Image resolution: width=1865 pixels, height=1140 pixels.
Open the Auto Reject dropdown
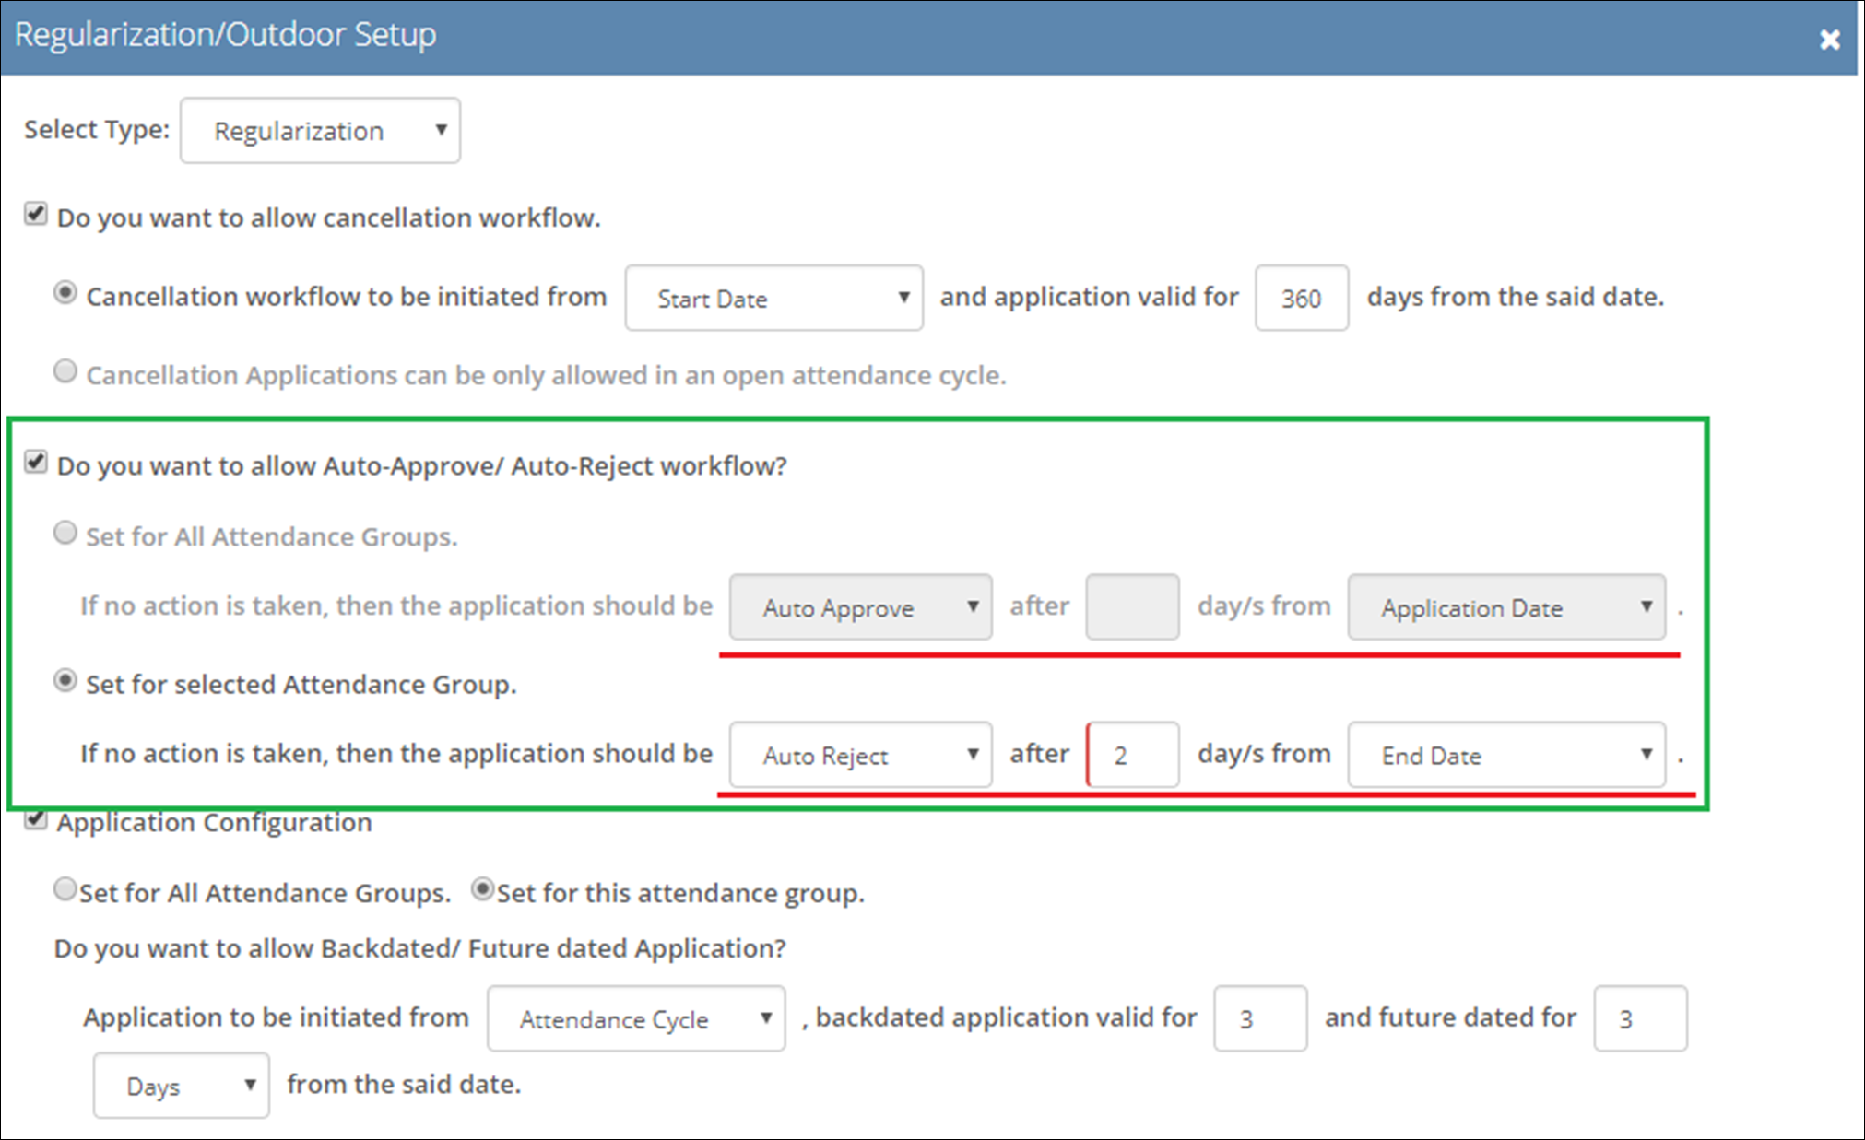860,756
